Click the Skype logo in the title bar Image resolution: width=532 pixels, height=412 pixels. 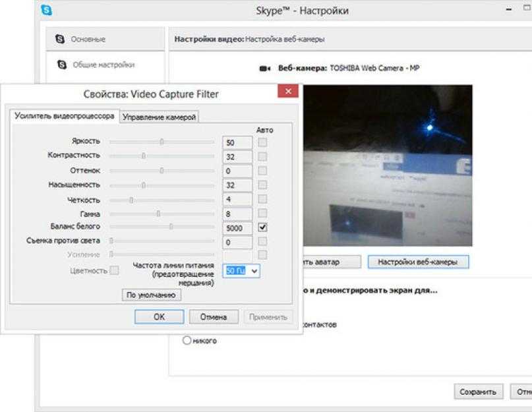coord(46,10)
